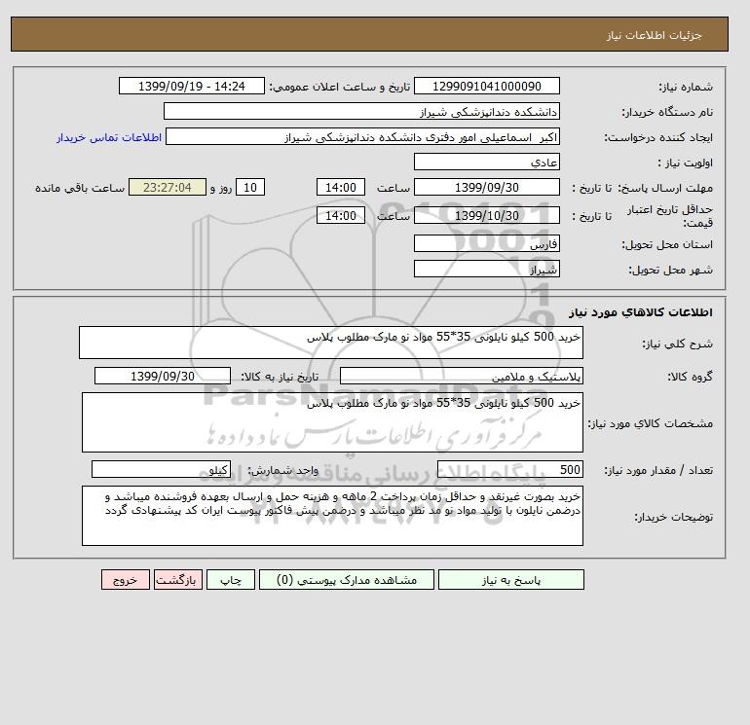Click price validity date 1399/10/30 field
750x725 pixels.
coord(486,215)
